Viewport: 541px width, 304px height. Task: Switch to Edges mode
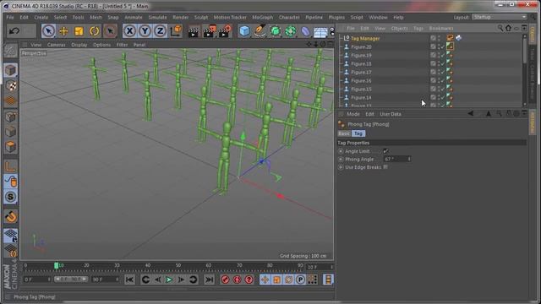[x=10, y=132]
